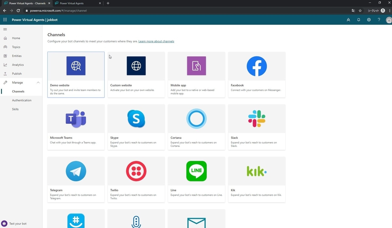Click the bot persona icon in header
The height and width of the screenshot is (228, 392).
[x=349, y=20]
